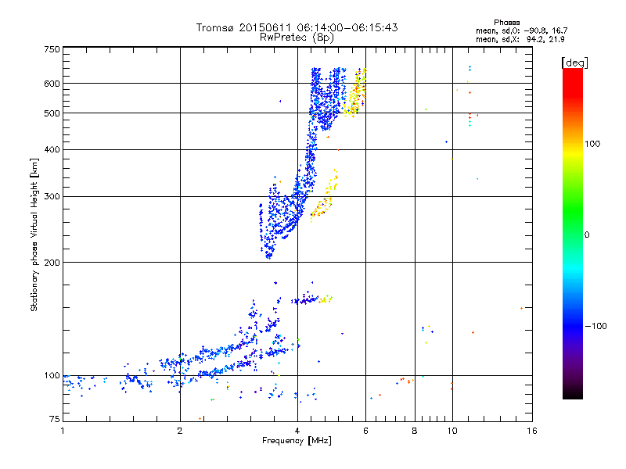Select the 'mean, sd,X: 94.2, 21.9' text
626x469 pixels.
click(520, 39)
